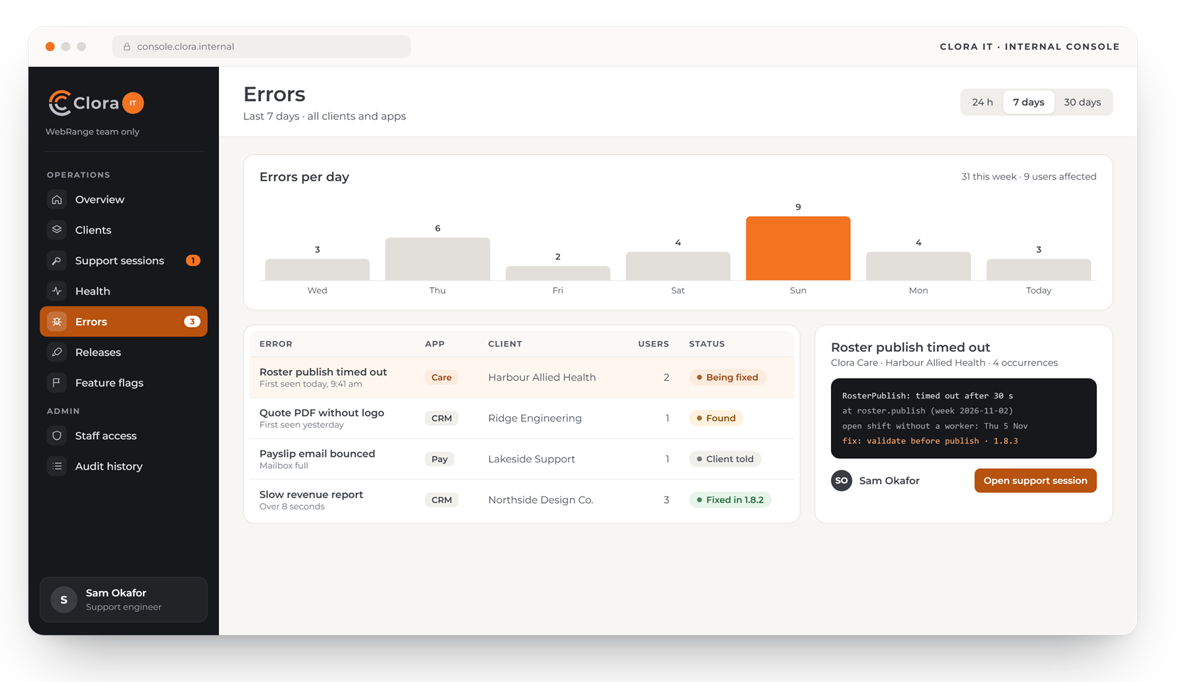Click the Care app tag
The height and width of the screenshot is (682, 1180).
(x=441, y=377)
